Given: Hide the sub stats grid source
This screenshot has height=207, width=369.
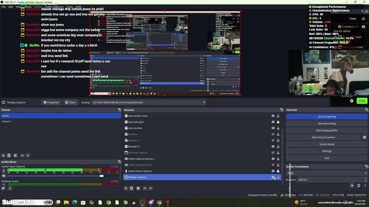Looking at the screenshot, I should (273, 122).
